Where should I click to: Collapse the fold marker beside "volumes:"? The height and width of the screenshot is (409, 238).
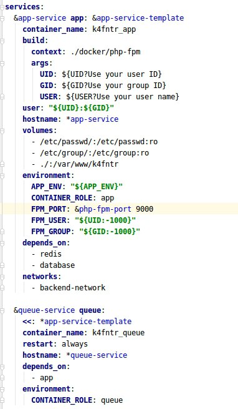pos(2,131)
